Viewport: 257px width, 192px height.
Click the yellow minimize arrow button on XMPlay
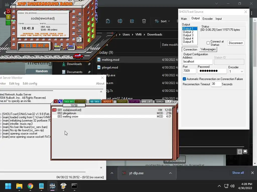click(8, 17)
